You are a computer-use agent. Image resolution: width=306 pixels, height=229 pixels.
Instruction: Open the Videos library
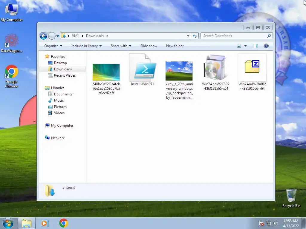pos(59,113)
